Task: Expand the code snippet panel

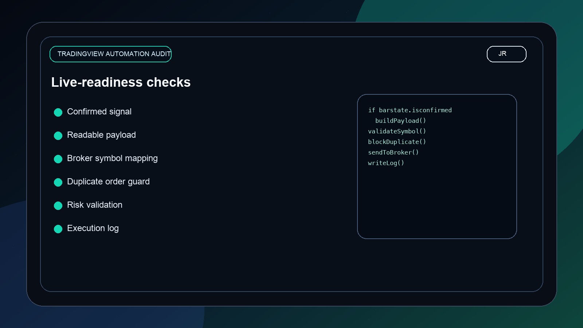Action: pos(437,166)
